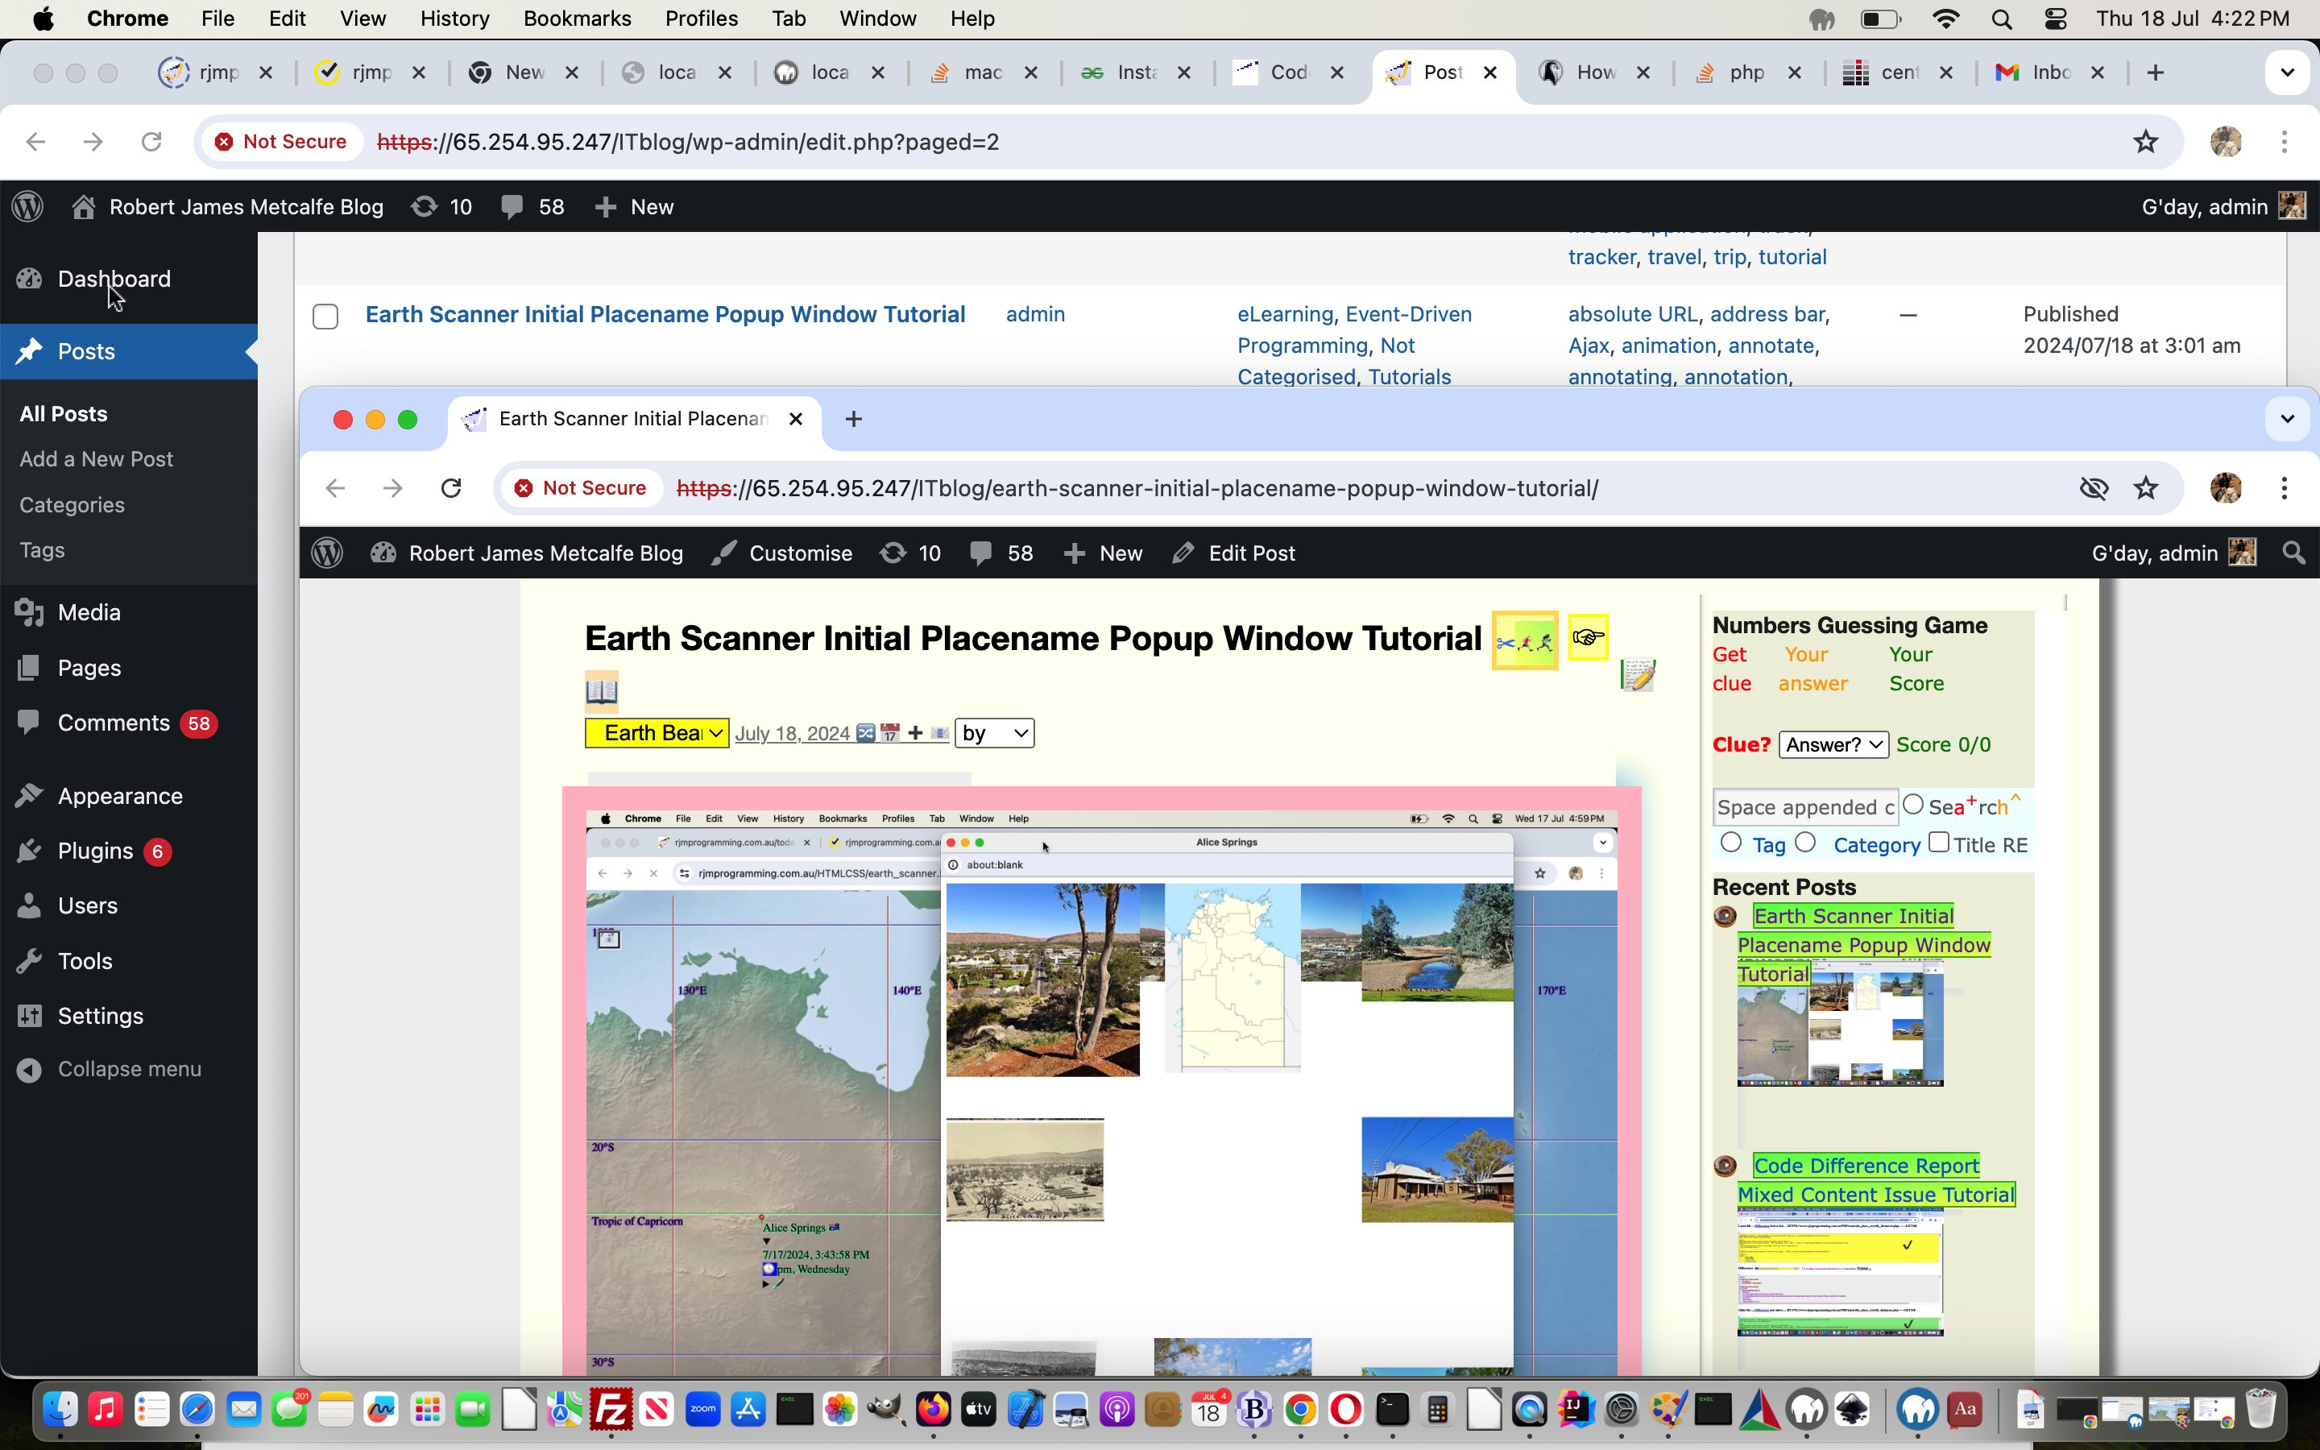Open Comments with 58 pending in the sidebar
The image size is (2320, 1450).
(113, 723)
